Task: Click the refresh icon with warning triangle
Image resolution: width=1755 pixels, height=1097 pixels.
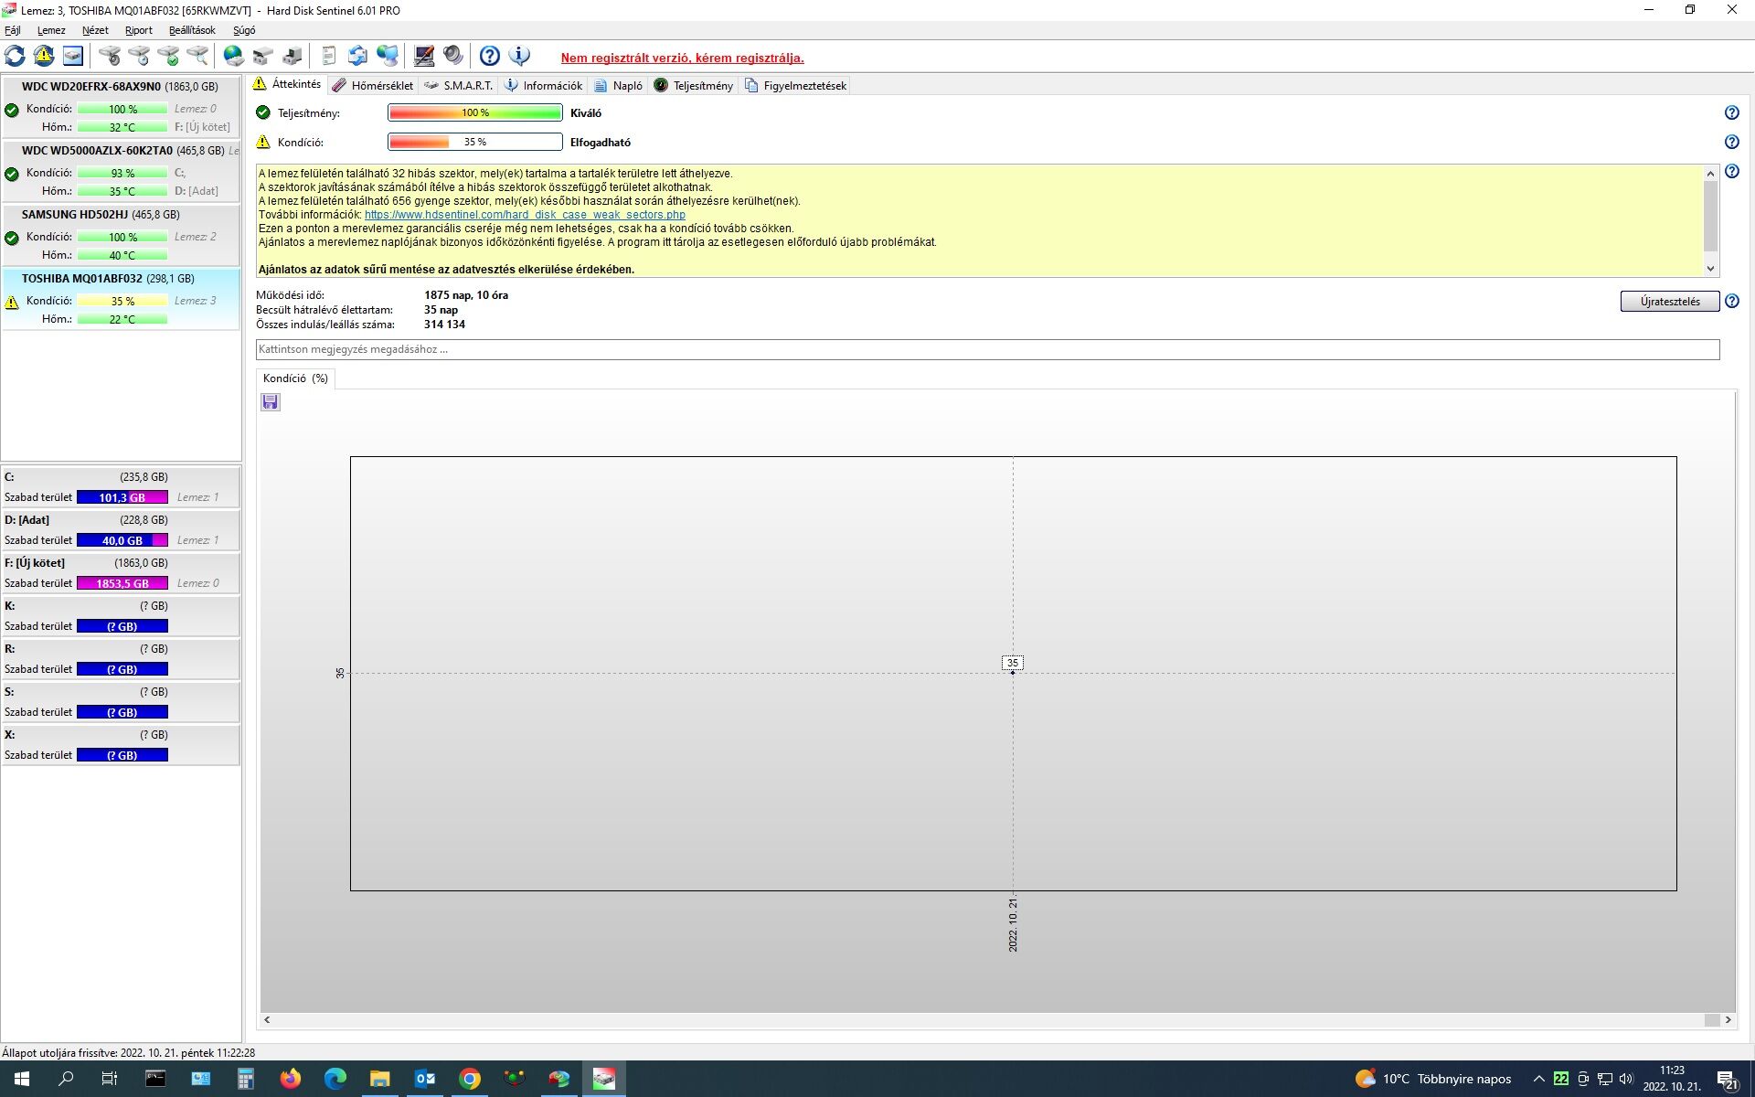Action: 44,57
